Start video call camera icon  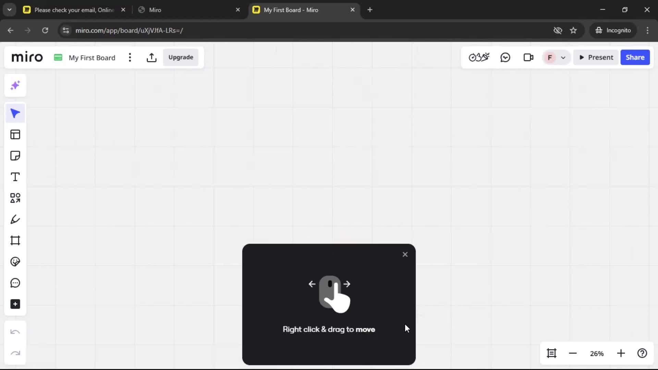528,58
